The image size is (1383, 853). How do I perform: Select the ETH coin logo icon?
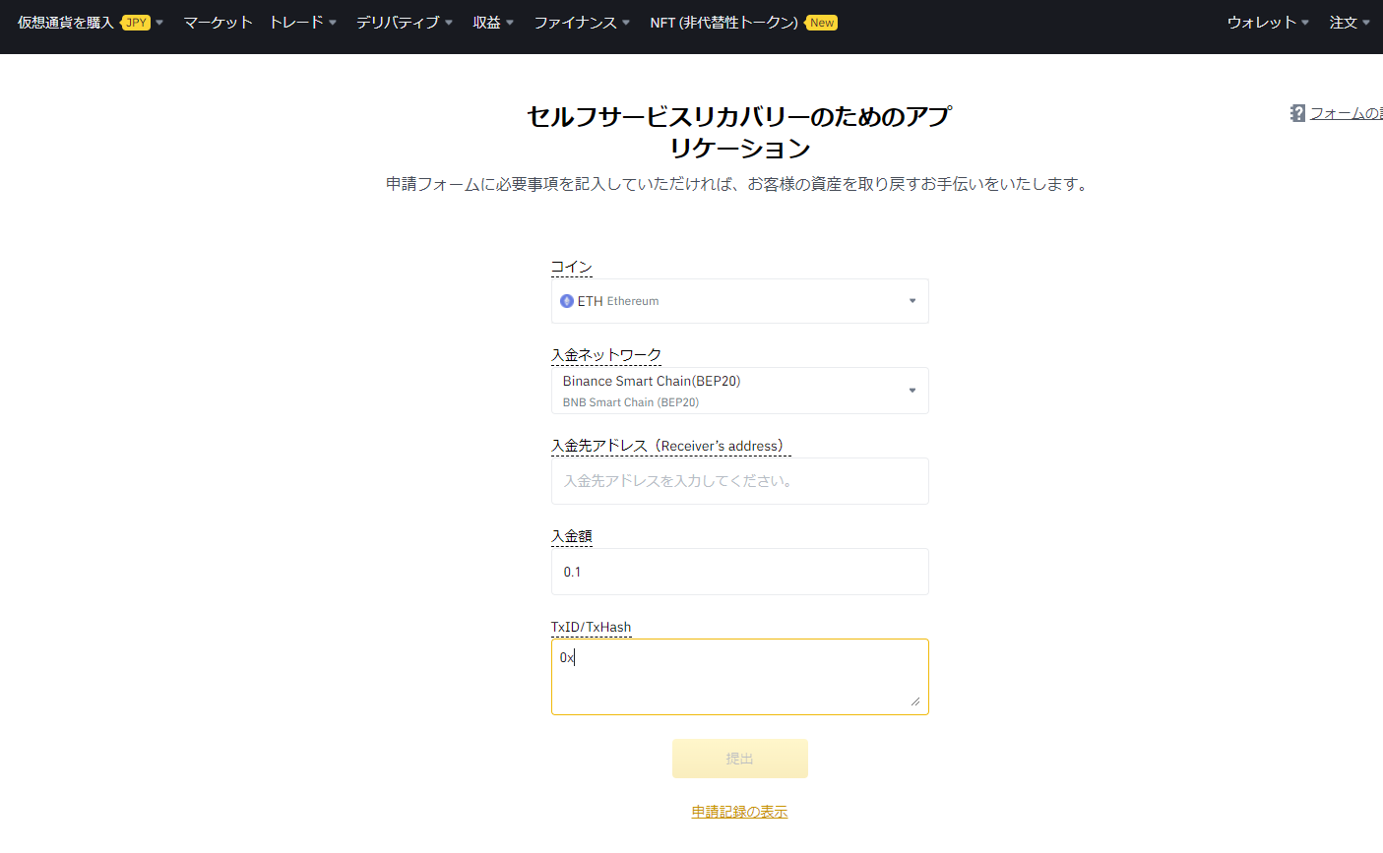(566, 300)
